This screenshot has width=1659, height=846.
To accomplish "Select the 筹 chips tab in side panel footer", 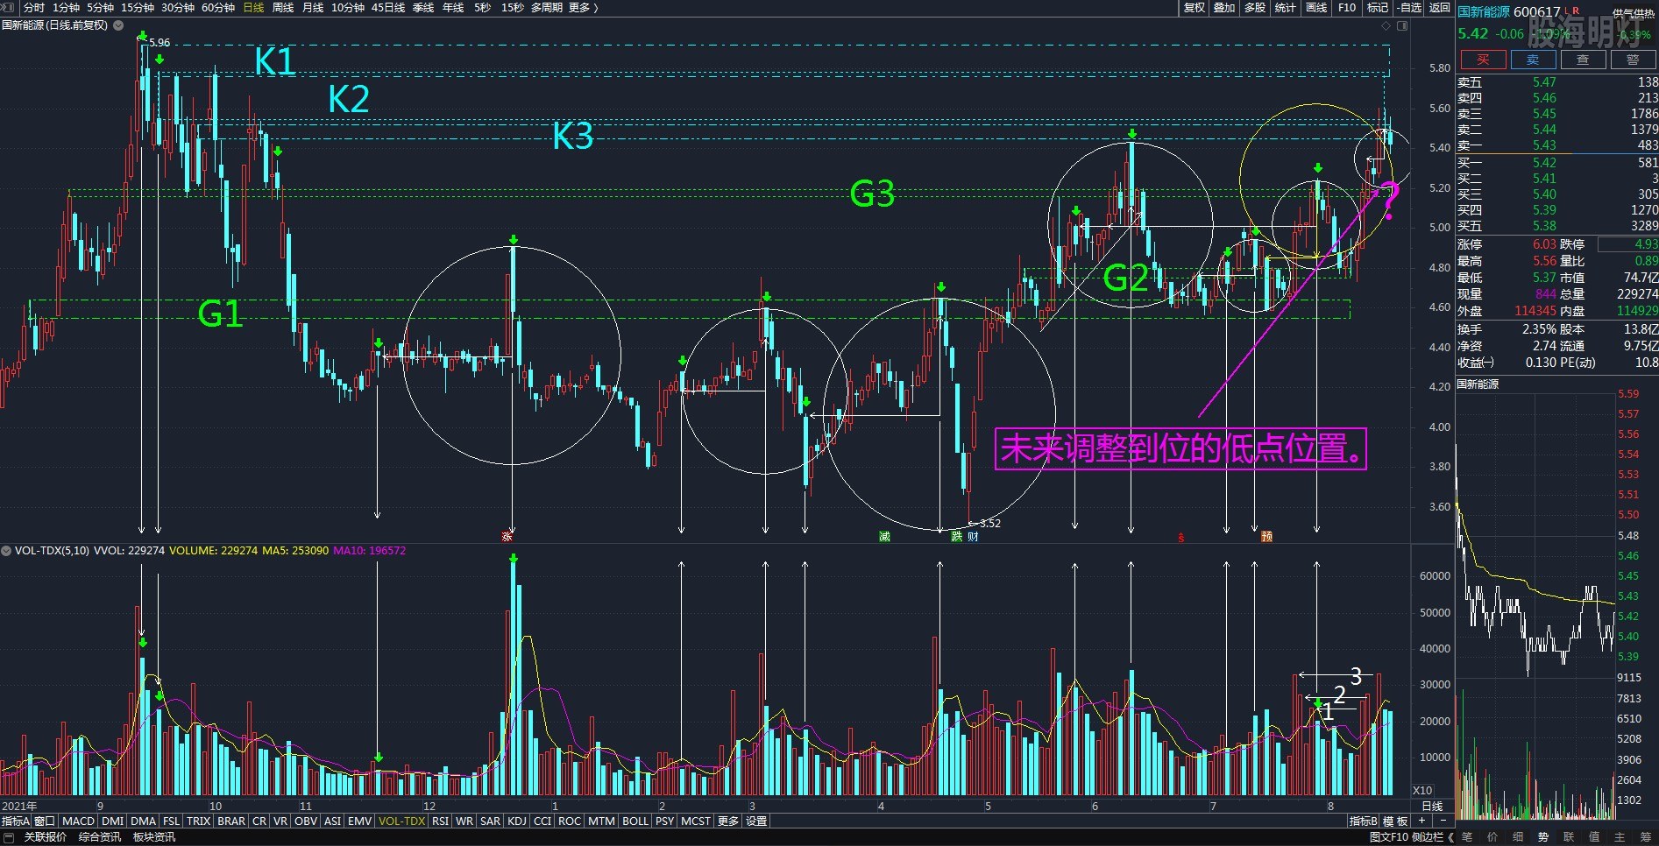I will point(1645,837).
